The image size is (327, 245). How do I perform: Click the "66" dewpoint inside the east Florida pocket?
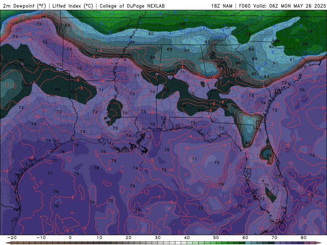269,155
